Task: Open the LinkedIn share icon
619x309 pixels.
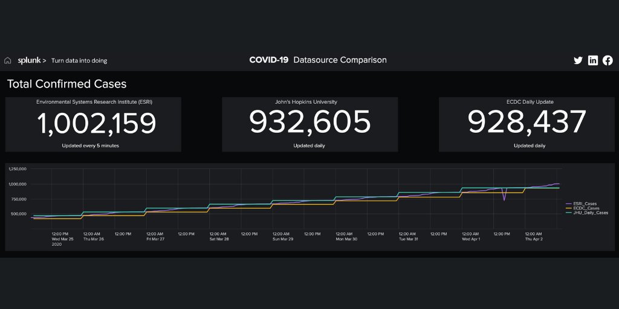Action: pos(593,60)
